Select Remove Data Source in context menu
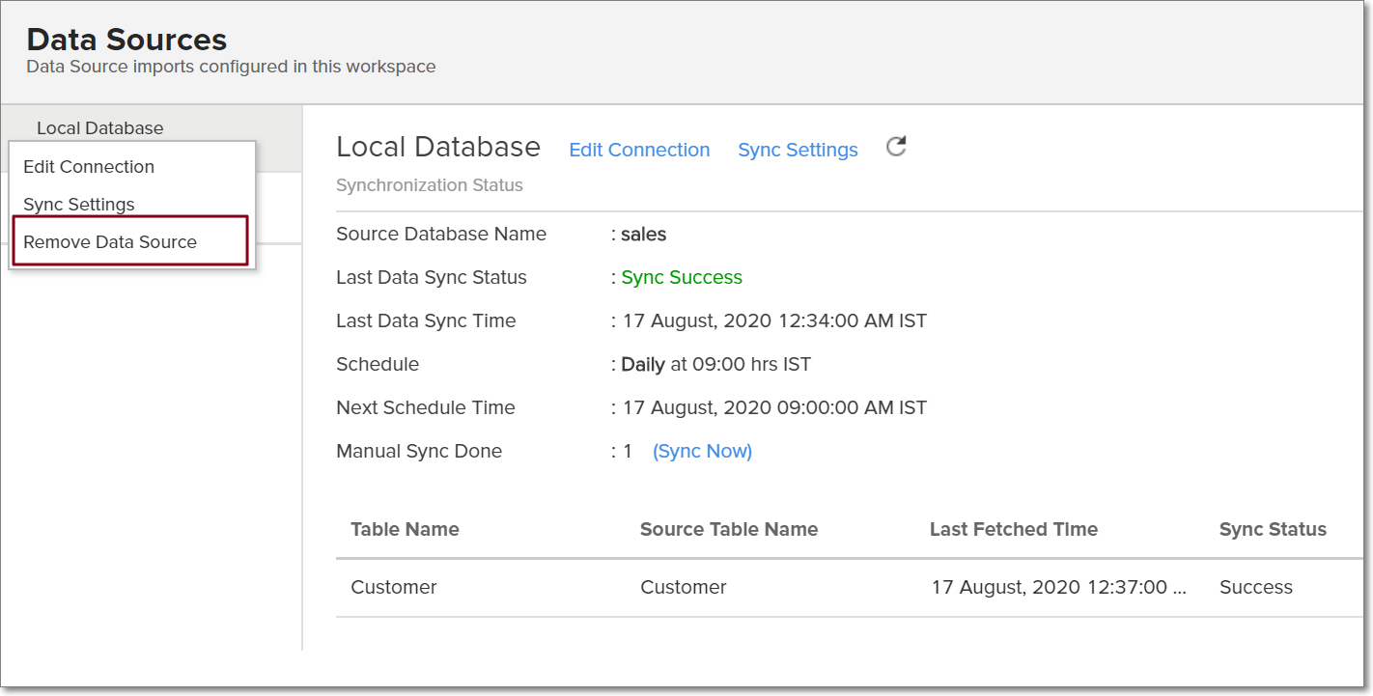 pos(110,242)
